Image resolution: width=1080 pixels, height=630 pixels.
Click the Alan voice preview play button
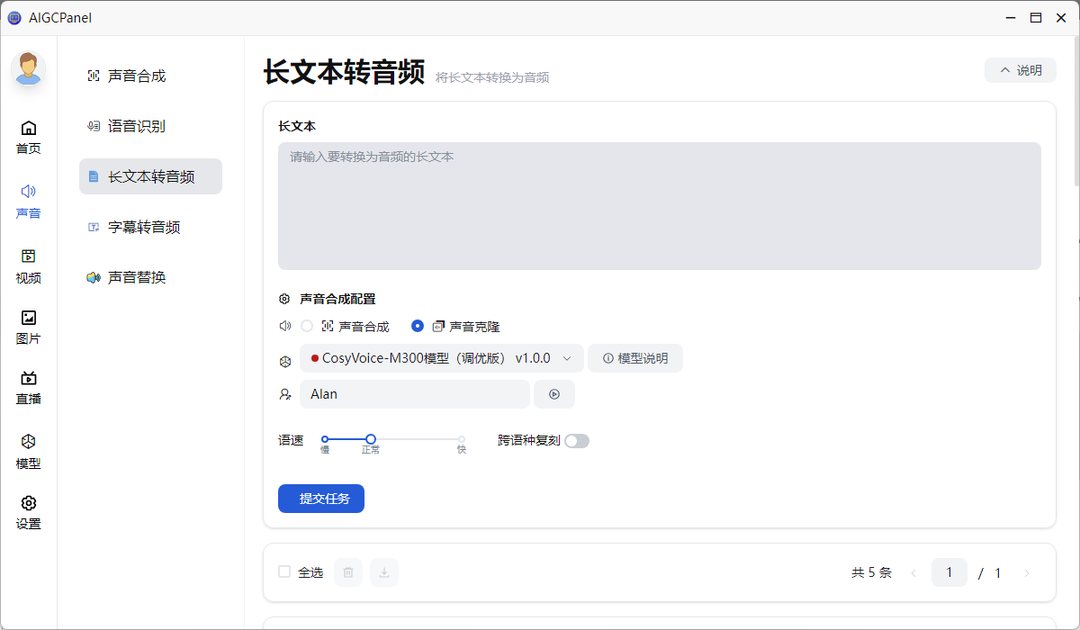(x=554, y=393)
